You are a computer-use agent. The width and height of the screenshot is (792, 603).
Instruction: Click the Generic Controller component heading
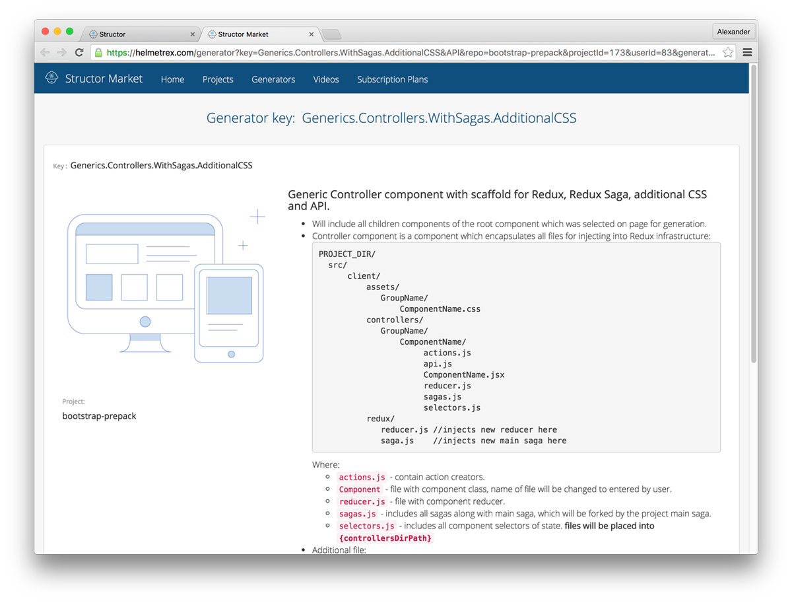pyautogui.click(x=498, y=199)
